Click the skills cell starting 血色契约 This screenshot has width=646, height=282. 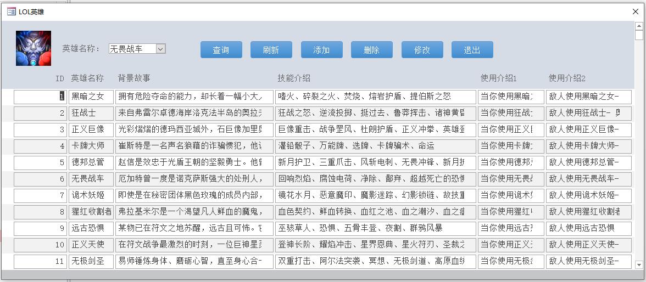[x=376, y=212]
